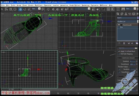139x96 pixels.
Task: Enable render Smoothness checkbox
Action: 119,72
